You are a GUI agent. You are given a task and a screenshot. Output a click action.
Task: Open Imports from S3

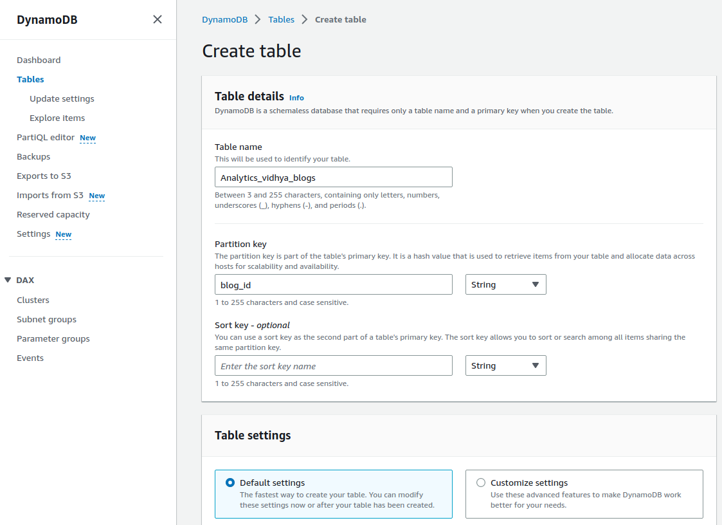50,196
